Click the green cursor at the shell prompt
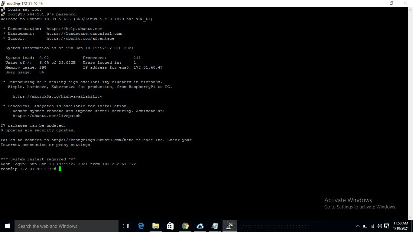 coord(60,169)
